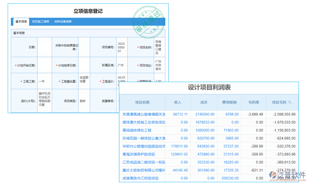Open the 青海洪湖养护院项目 link
This screenshot has height=185, width=309.
point(138,154)
